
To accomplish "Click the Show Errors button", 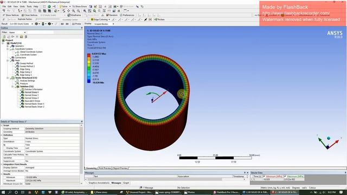I will (80, 6).
